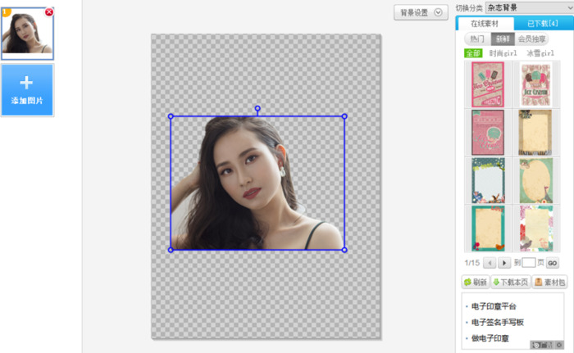Viewport: 574px width, 353px height.
Task: Click the 添加图片 plus tile
Action: click(x=27, y=89)
